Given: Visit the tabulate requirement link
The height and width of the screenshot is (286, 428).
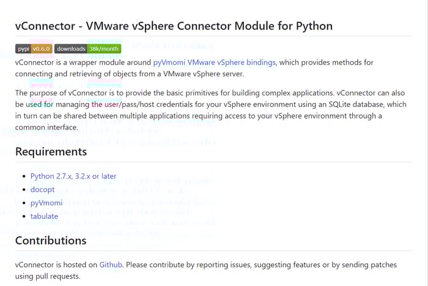Looking at the screenshot, I should [x=44, y=216].
